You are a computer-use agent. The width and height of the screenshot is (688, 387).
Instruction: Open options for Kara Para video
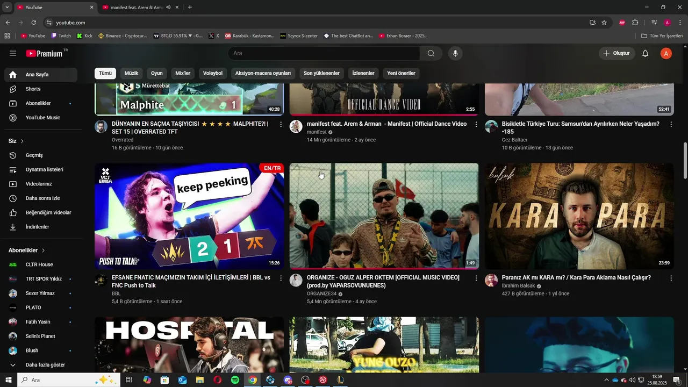point(671,278)
